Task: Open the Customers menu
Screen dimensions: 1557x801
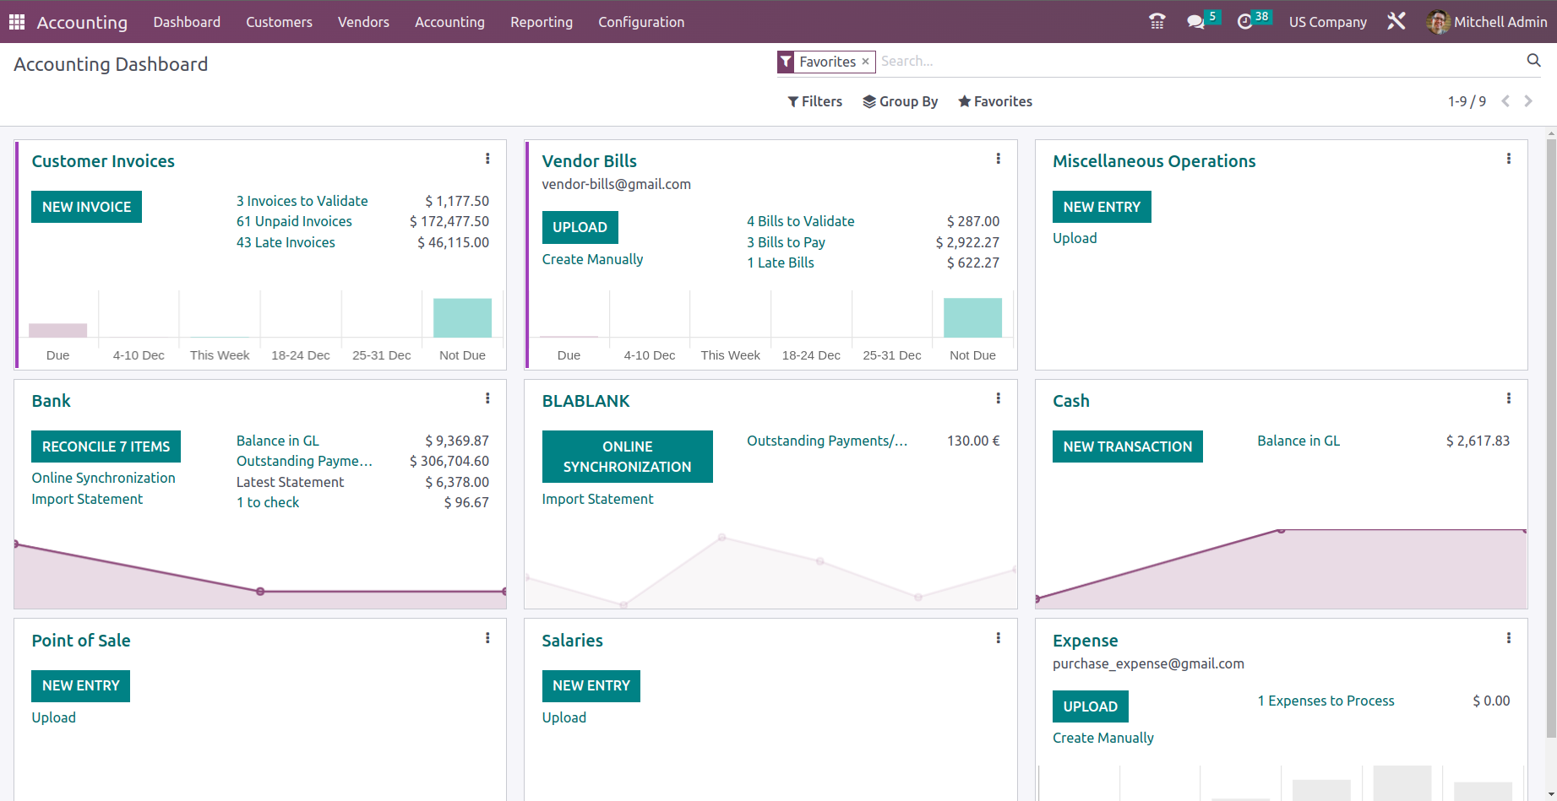Action: pos(279,22)
